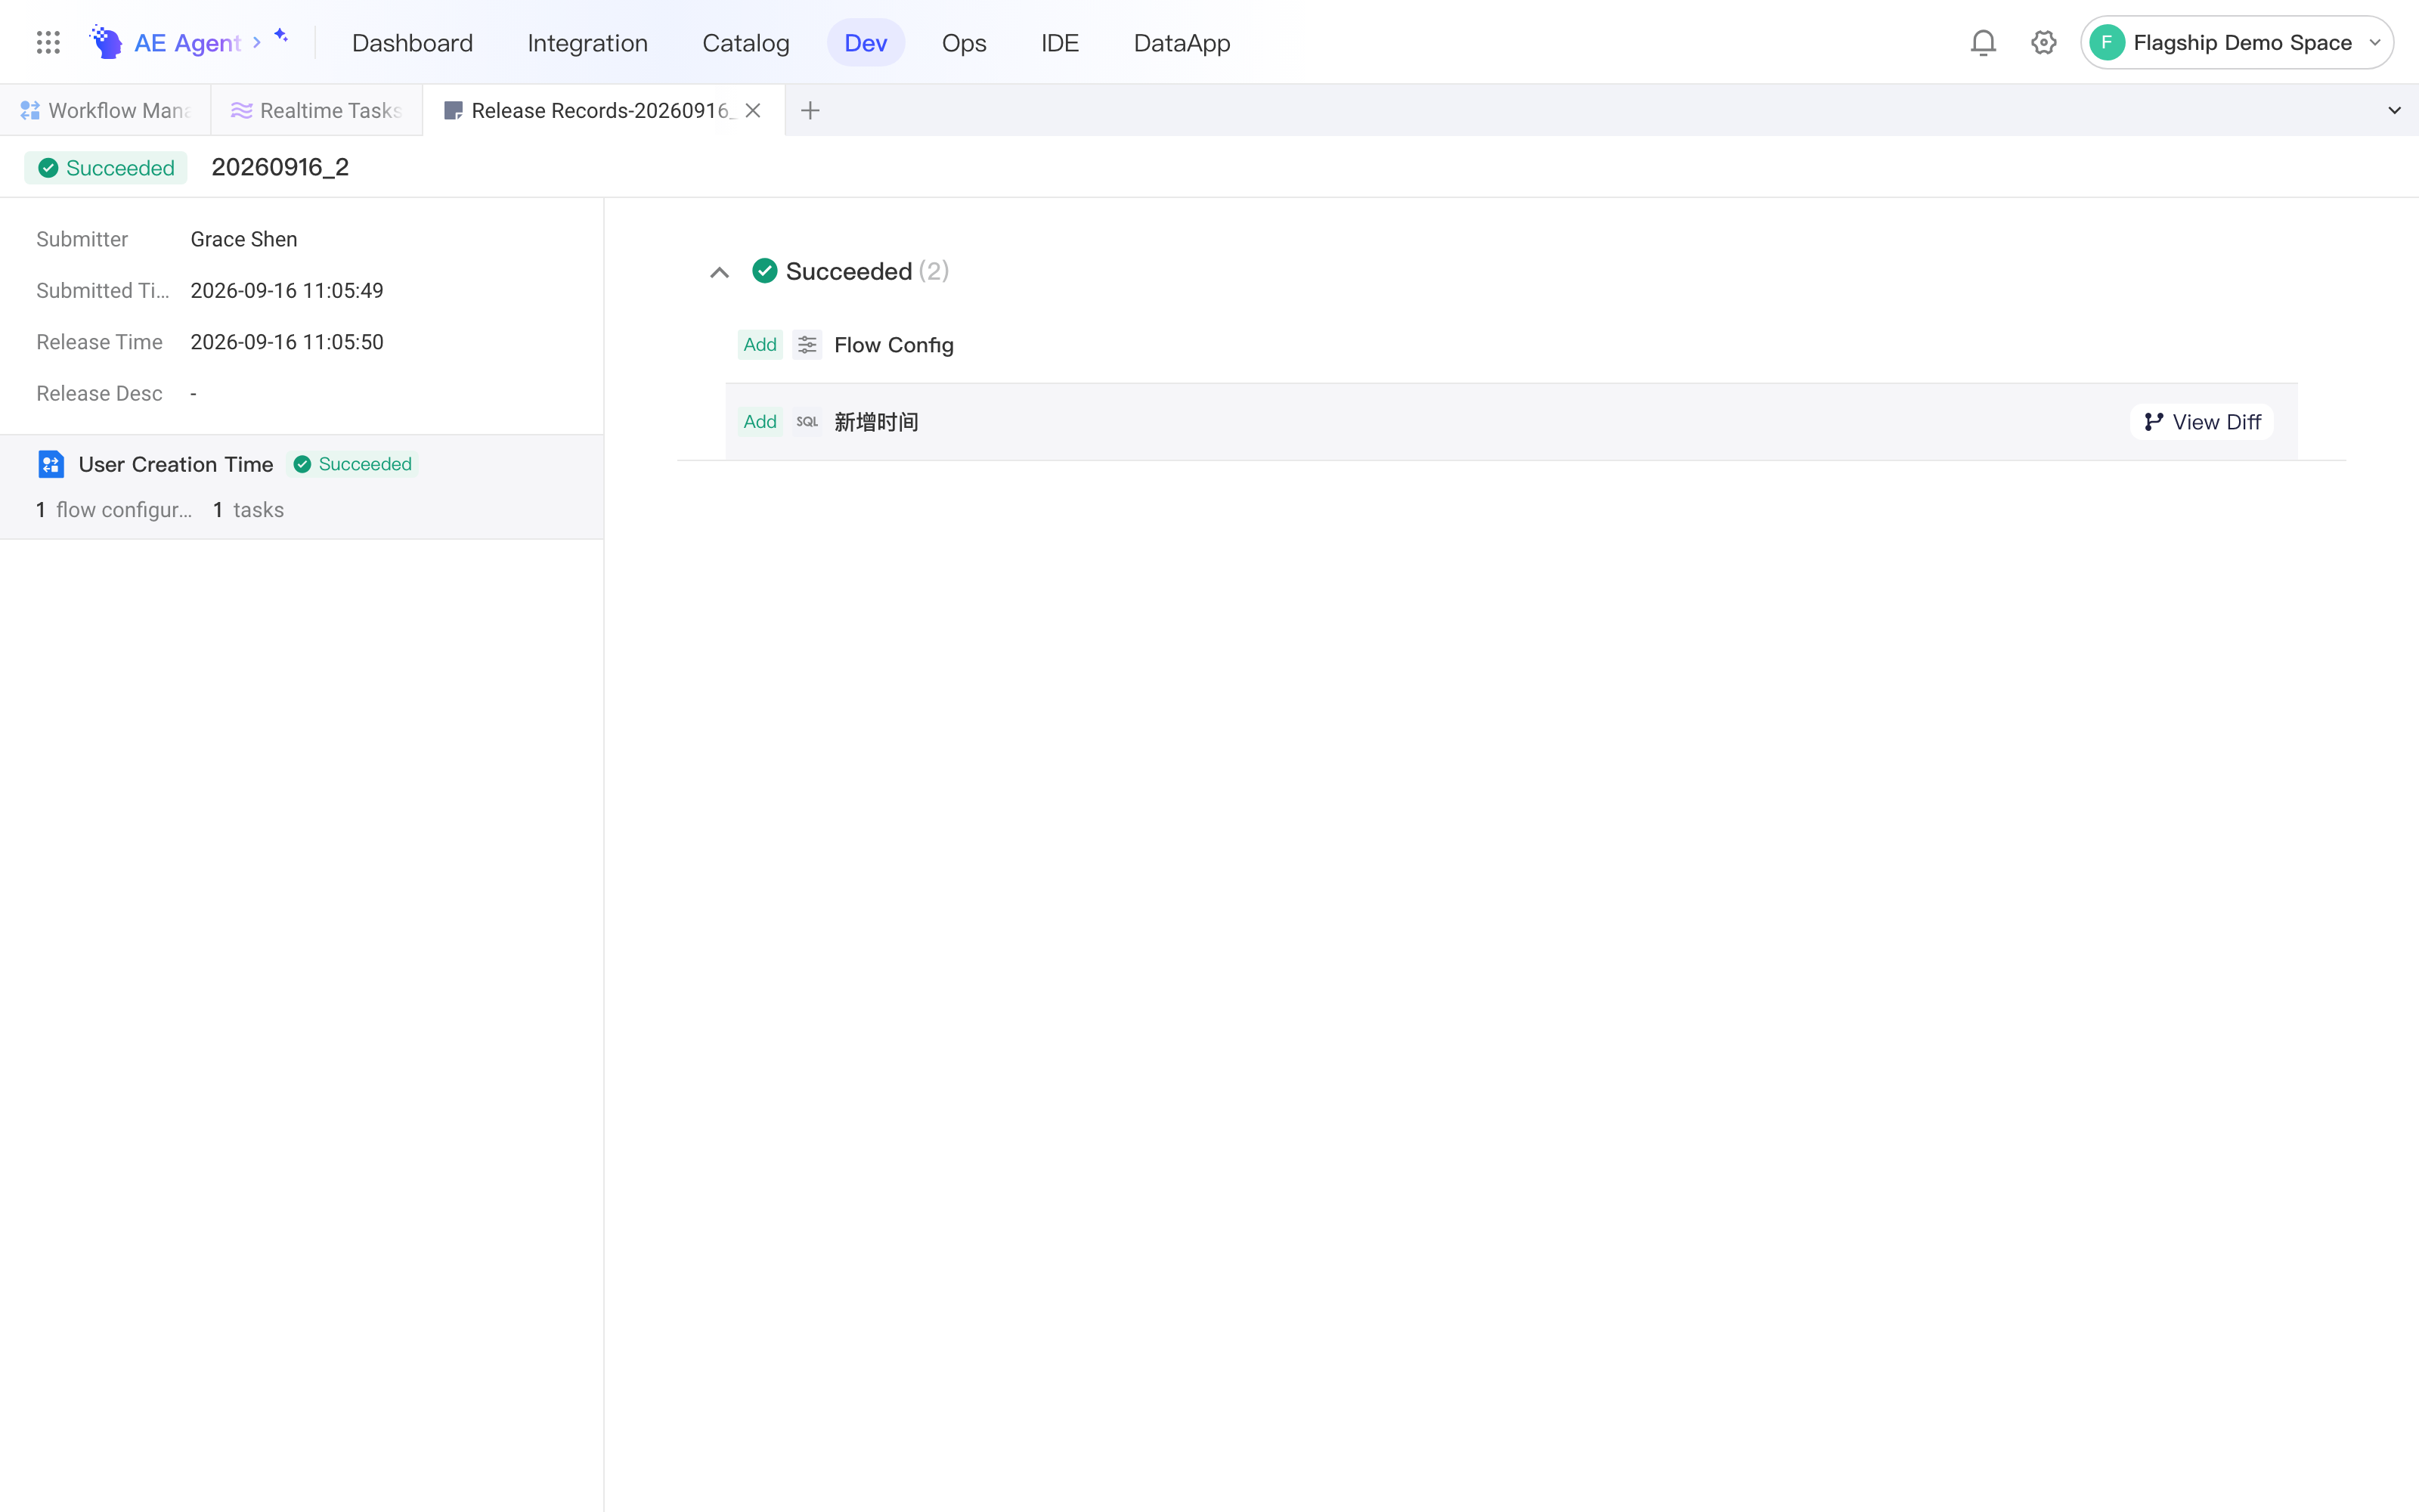The width and height of the screenshot is (2419, 1512).
Task: Open the Integration menu
Action: (x=588, y=43)
